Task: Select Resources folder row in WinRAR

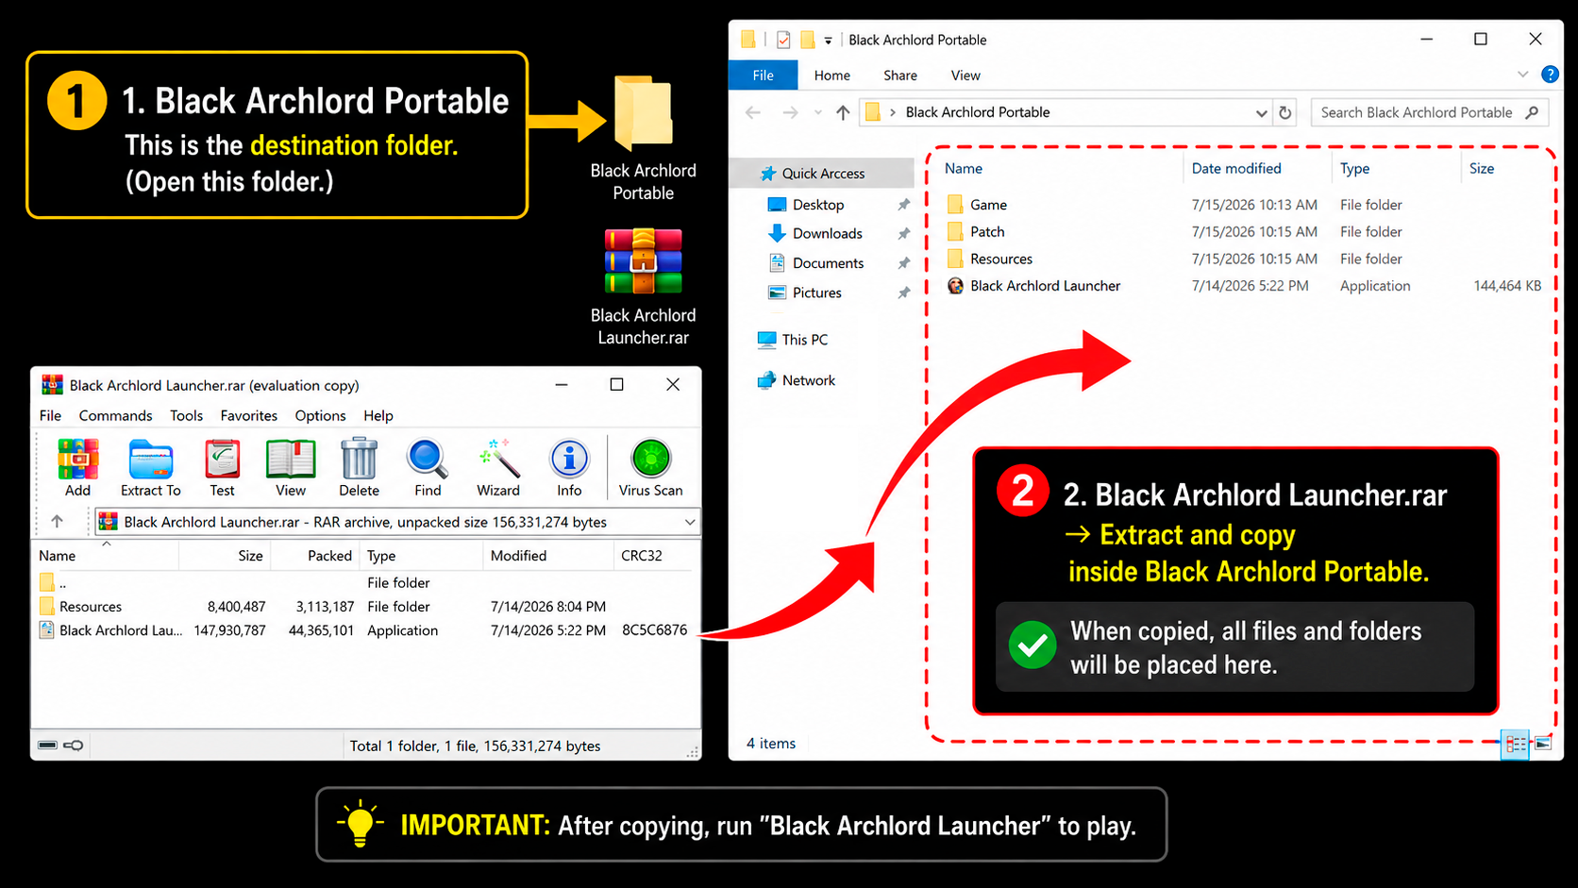Action: point(365,607)
